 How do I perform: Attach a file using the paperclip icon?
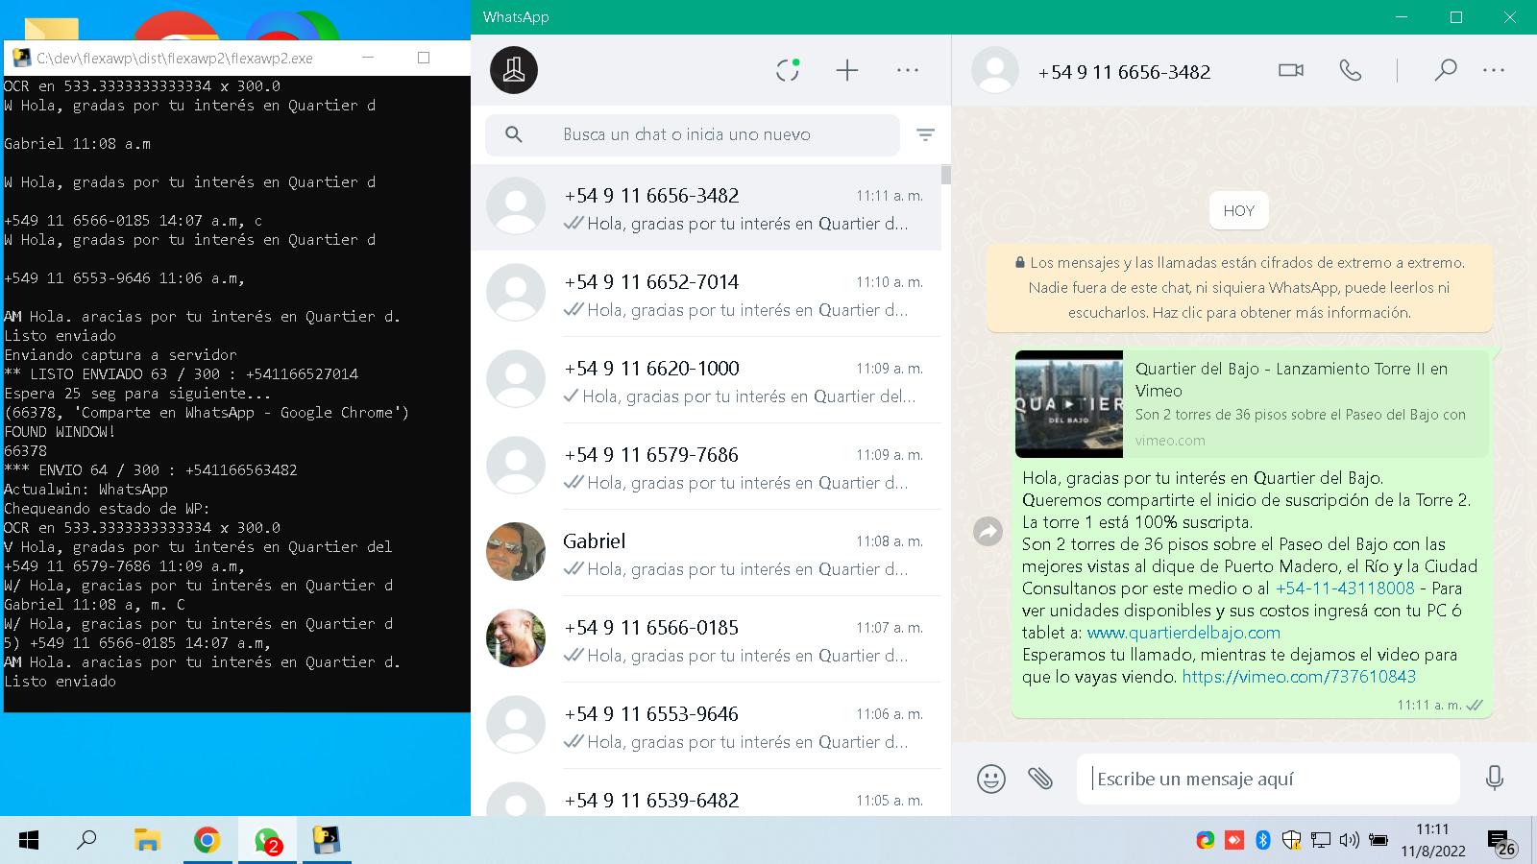[x=1040, y=778]
